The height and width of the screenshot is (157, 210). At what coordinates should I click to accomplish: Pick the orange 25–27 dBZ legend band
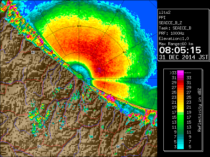point(180,92)
